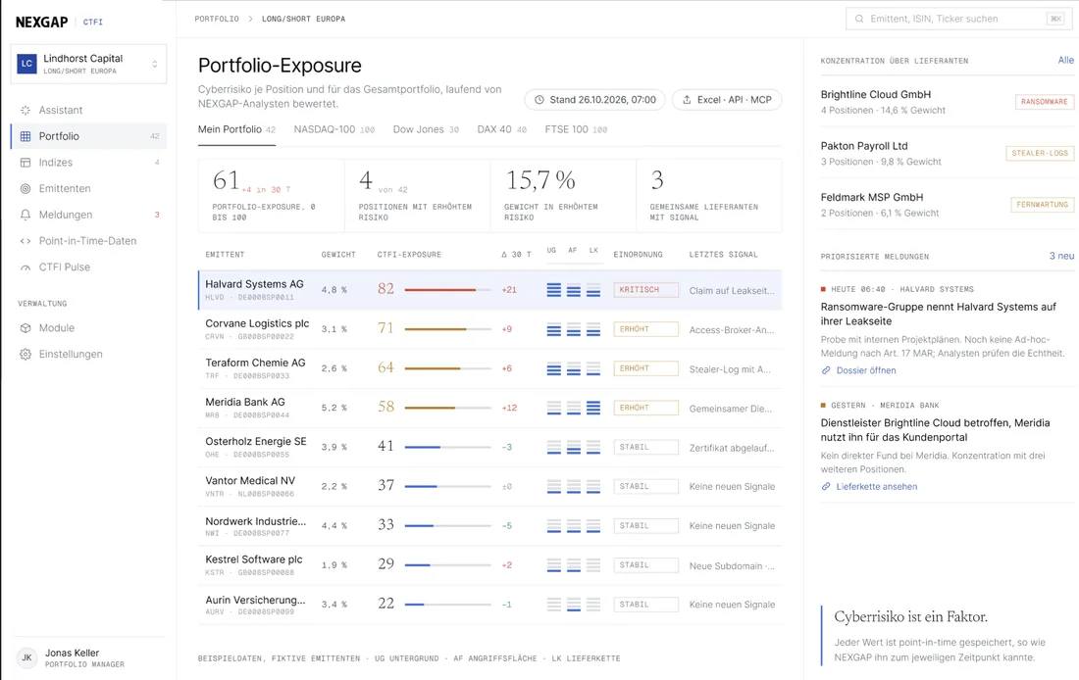The height and width of the screenshot is (680, 1079).
Task: Click 3 neu link in Priorisierte Meldungen
Action: tap(1061, 256)
